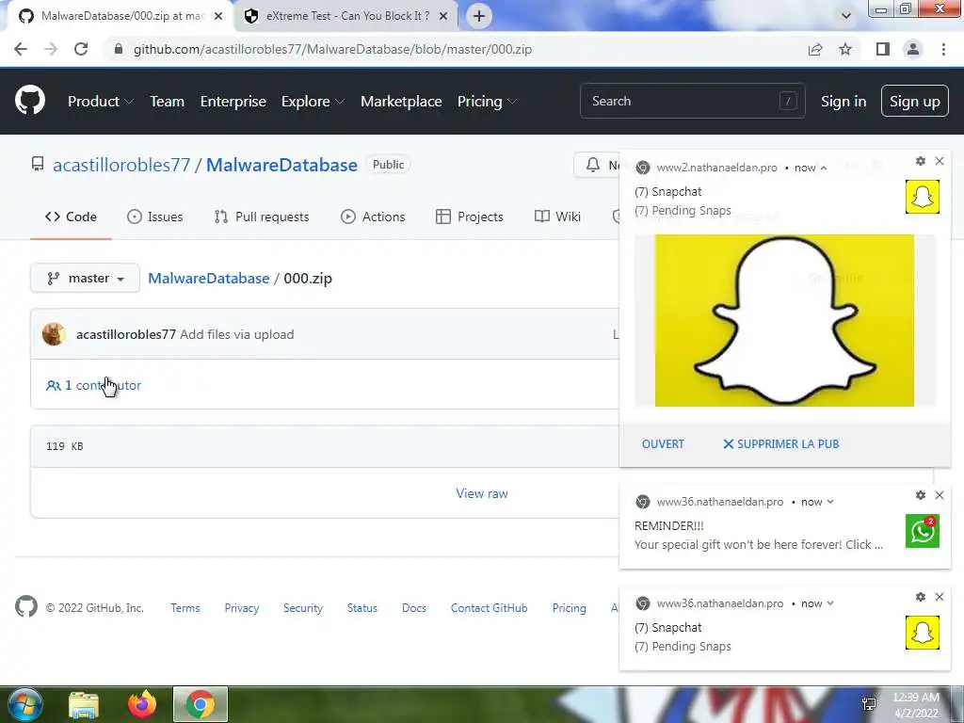Open the Pull requests tab
Image resolution: width=964 pixels, height=723 pixels.
tap(262, 217)
